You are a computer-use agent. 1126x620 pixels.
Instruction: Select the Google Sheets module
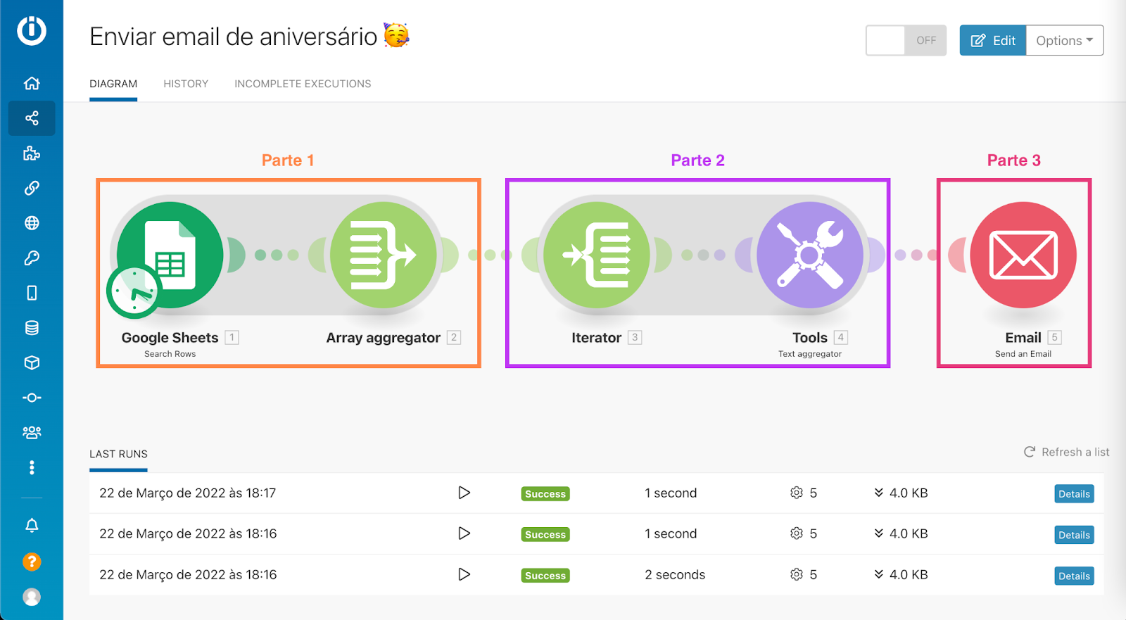(170, 255)
